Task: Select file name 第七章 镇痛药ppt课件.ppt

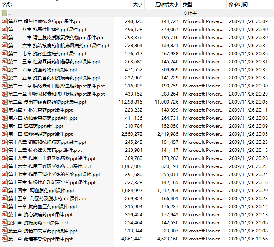Action: click(x=36, y=126)
